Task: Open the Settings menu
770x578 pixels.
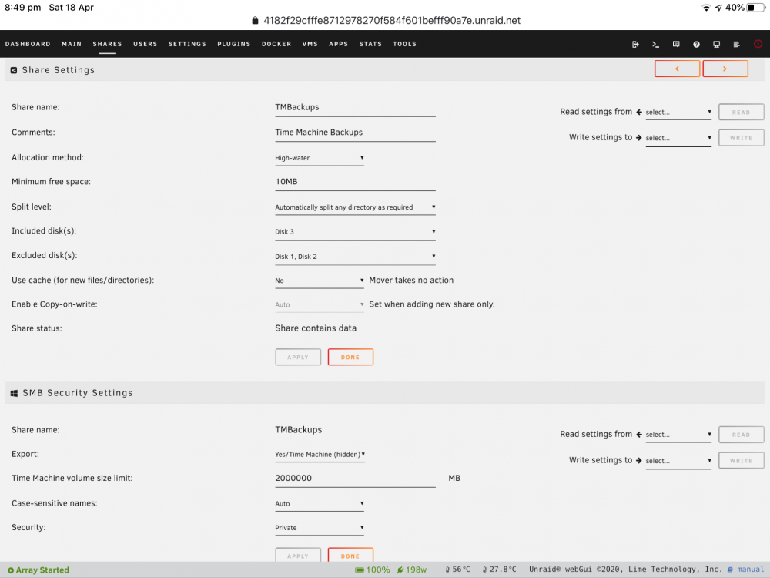Action: [x=187, y=44]
